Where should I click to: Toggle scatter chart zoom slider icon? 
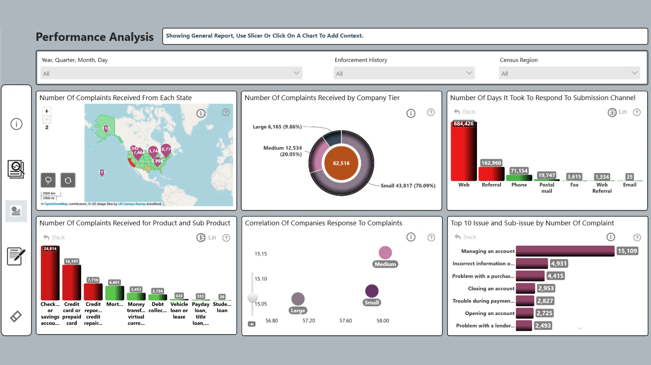tap(252, 324)
